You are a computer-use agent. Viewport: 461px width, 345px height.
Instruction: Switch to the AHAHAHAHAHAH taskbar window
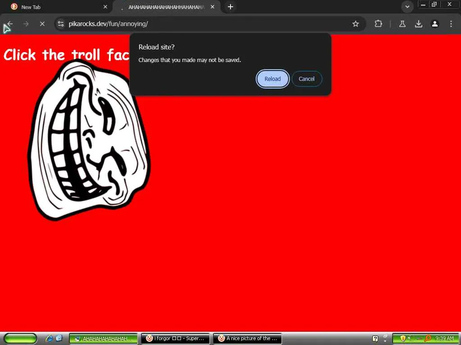click(103, 339)
